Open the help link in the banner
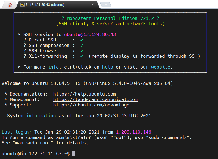 point(107,67)
